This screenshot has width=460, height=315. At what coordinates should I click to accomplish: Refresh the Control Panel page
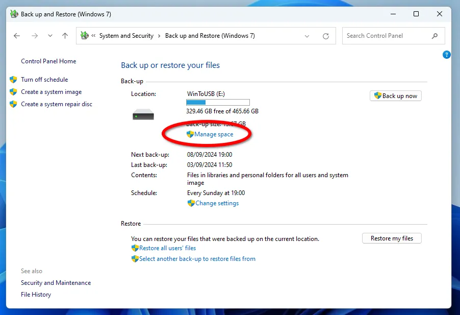[326, 36]
